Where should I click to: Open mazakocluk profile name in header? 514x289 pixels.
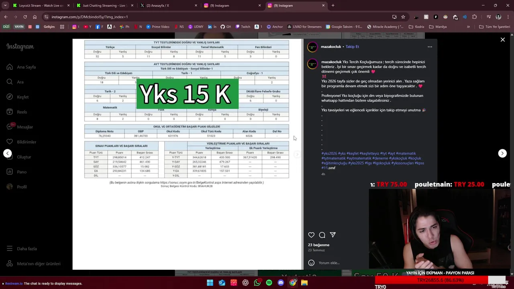[331, 47]
